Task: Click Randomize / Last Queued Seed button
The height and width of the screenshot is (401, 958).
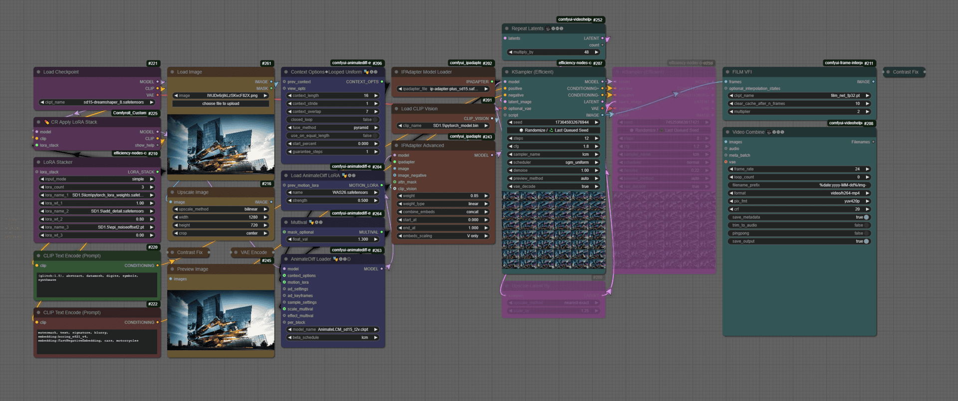Action: [x=553, y=131]
